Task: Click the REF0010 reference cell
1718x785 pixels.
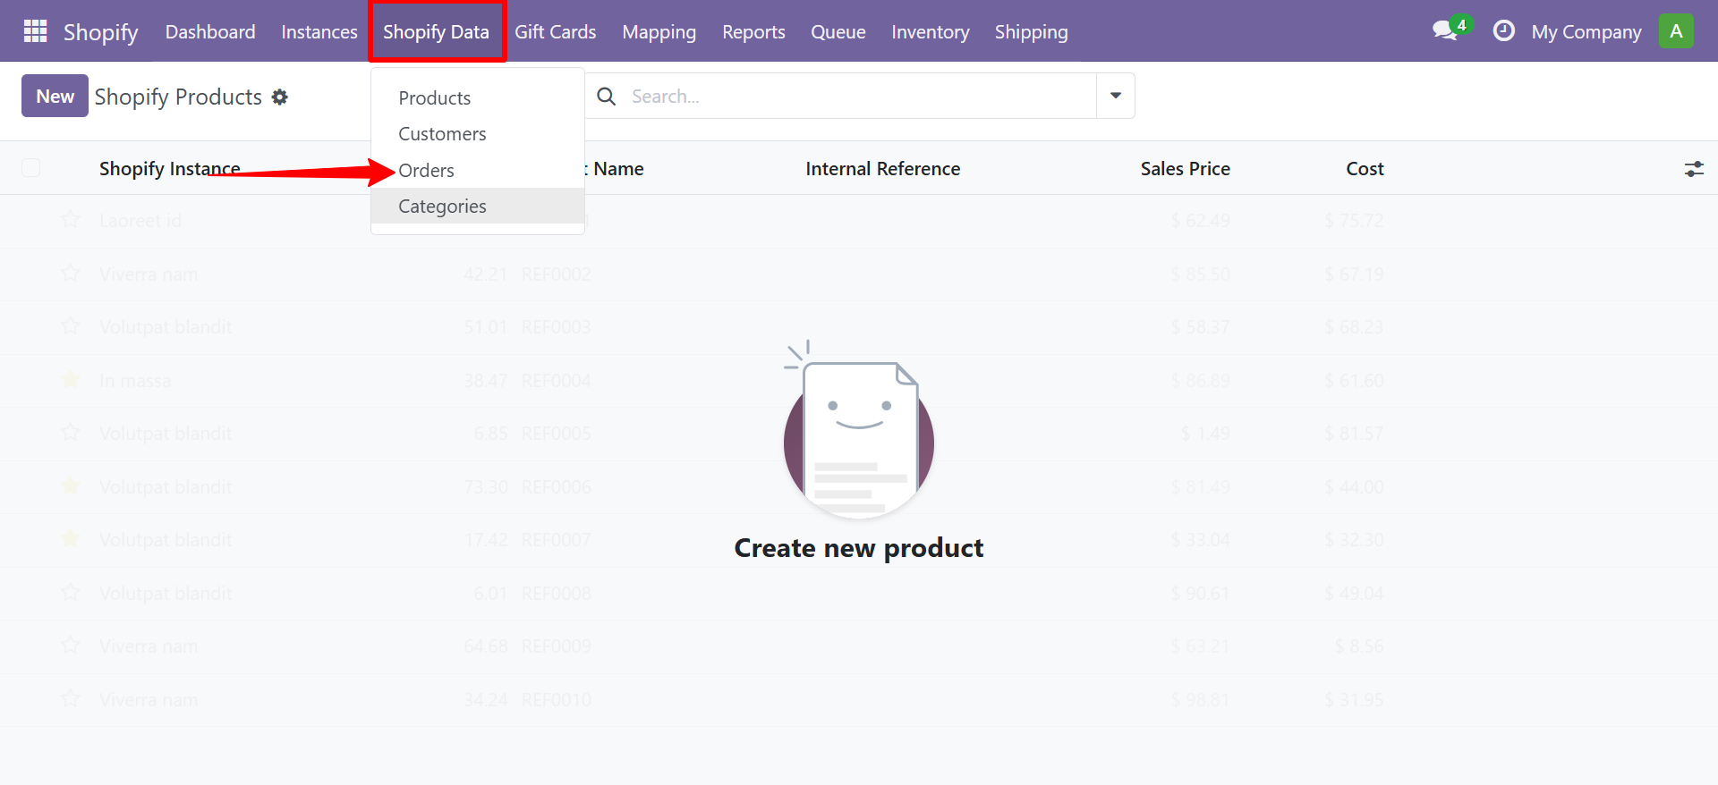Action: click(557, 699)
